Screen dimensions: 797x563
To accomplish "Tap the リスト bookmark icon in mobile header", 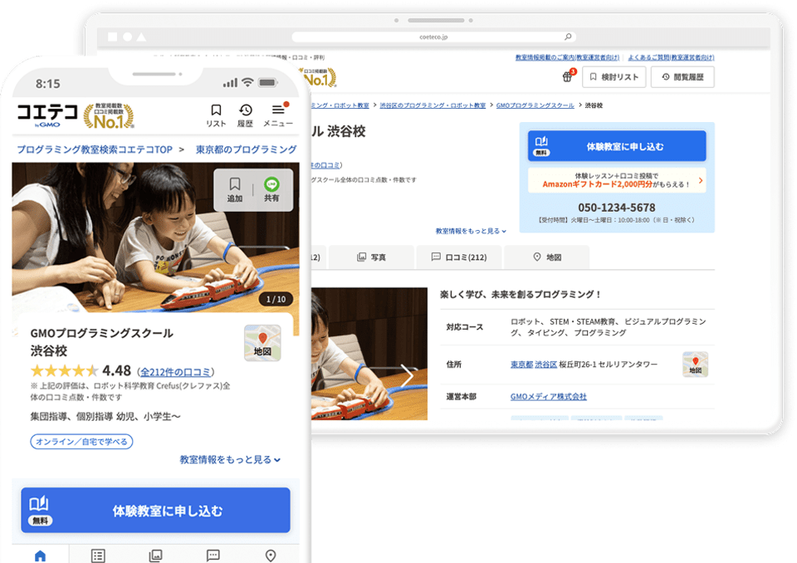I will 216,114.
